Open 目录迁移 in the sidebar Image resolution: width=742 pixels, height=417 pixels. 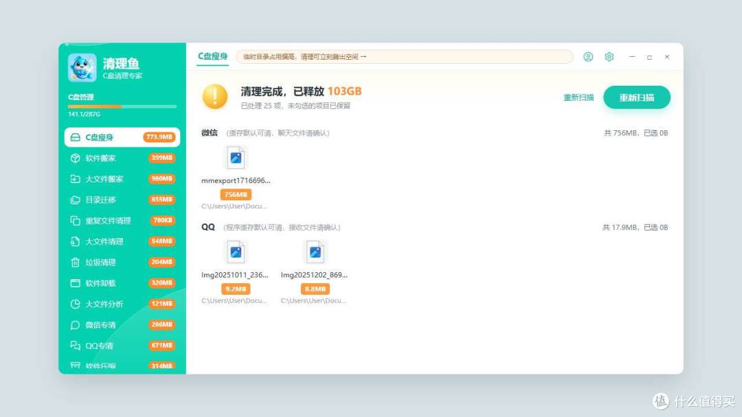(x=122, y=200)
